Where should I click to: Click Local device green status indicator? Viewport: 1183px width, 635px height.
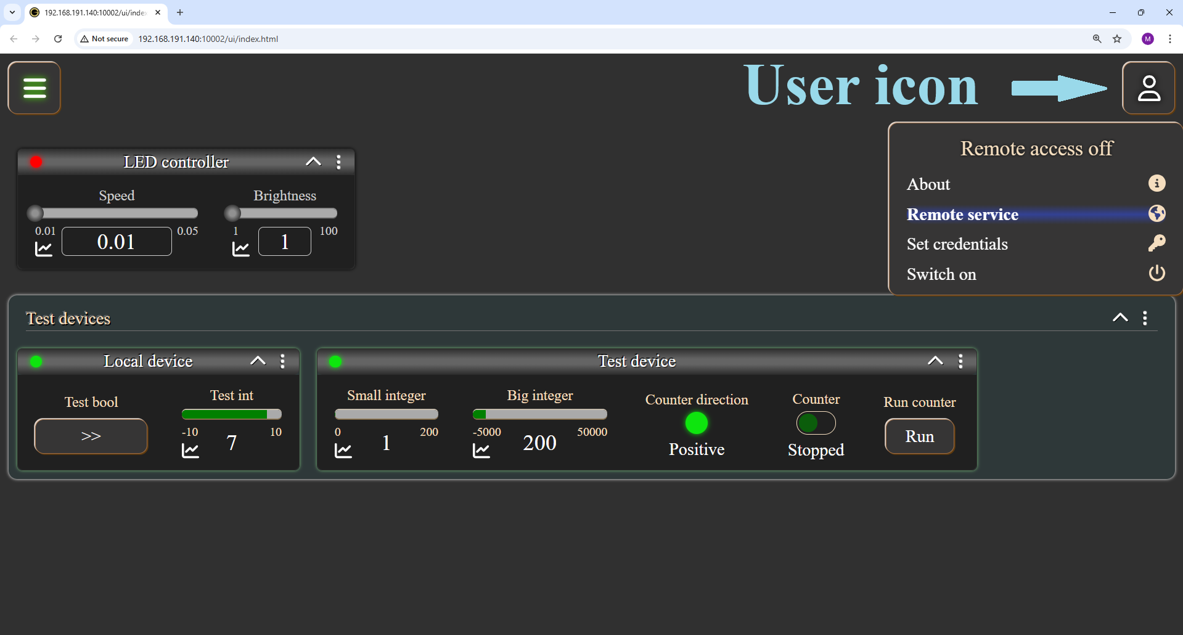pyautogui.click(x=36, y=361)
